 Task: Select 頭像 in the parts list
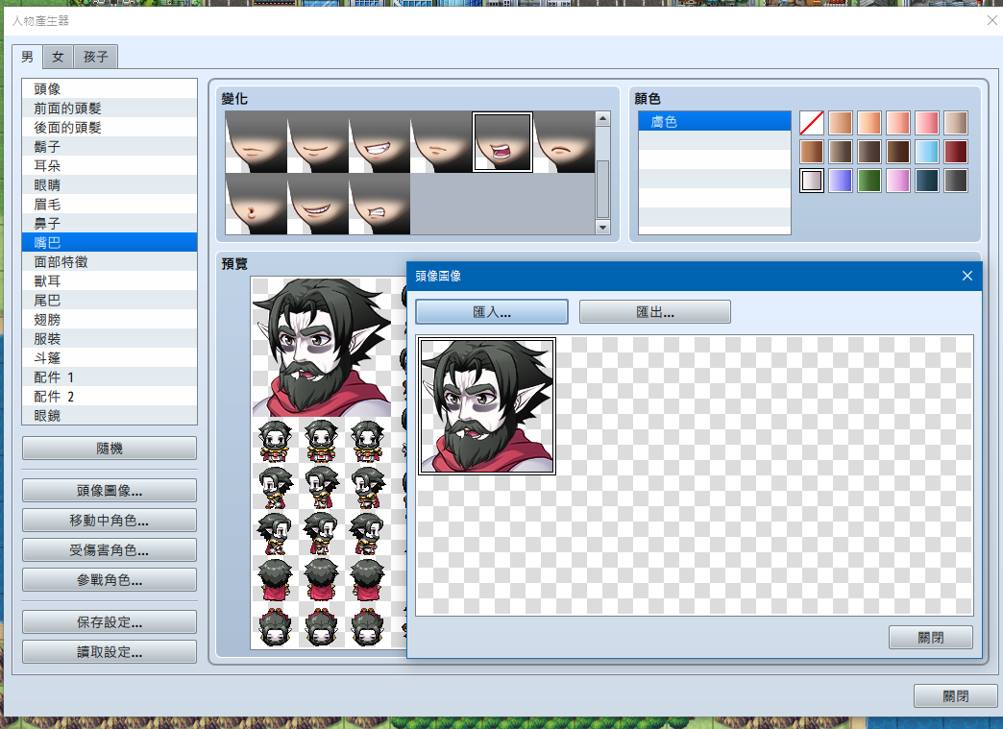coord(110,89)
